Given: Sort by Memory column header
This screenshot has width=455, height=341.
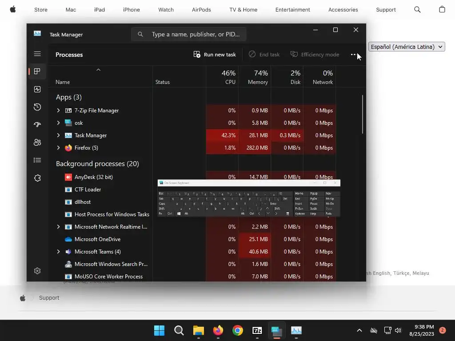Looking at the screenshot, I should tap(255, 77).
